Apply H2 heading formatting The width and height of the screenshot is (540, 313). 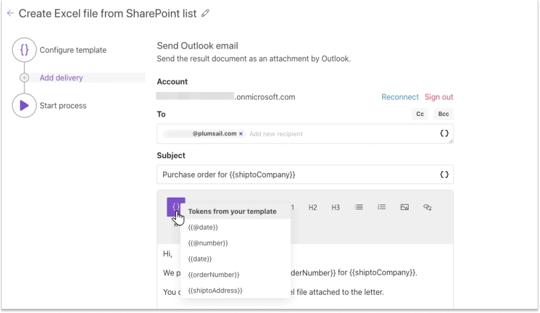point(313,207)
